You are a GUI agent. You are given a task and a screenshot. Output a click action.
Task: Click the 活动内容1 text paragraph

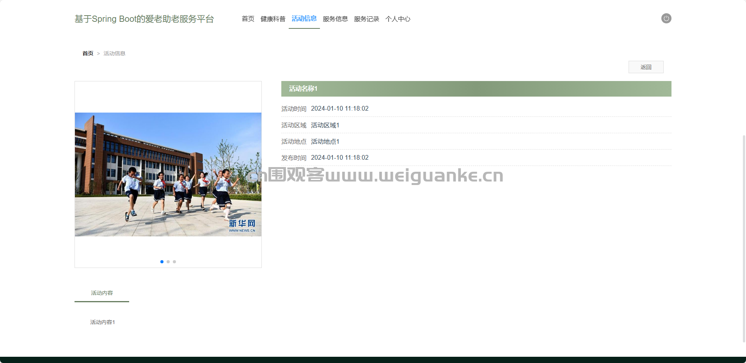(103, 322)
